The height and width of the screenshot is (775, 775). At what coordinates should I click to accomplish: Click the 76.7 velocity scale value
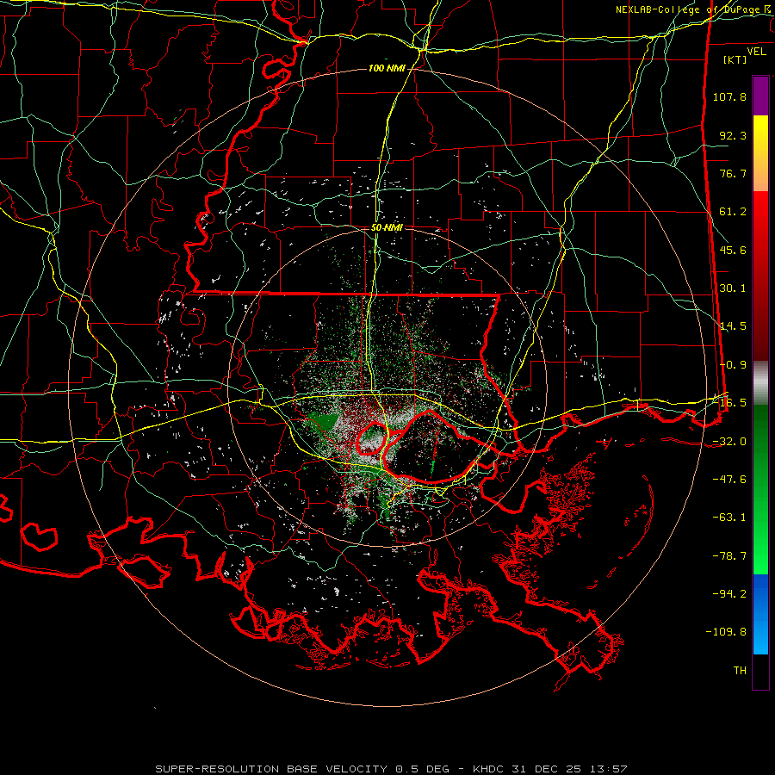(733, 173)
